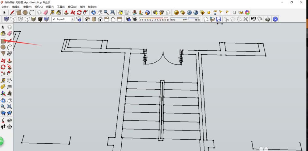Print the model with printer icon
The image size is (308, 151).
coord(267,19)
